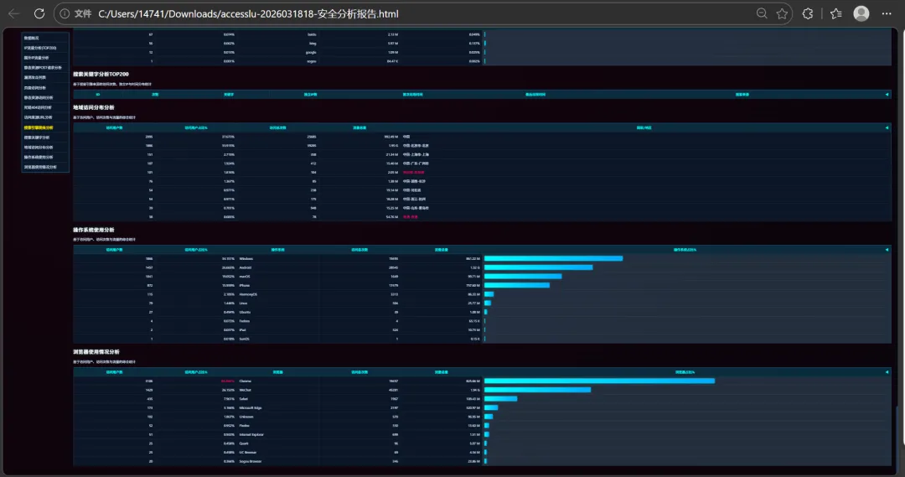Select 漏洞攻击列表 in the side navigation
The width and height of the screenshot is (905, 477).
coord(34,77)
